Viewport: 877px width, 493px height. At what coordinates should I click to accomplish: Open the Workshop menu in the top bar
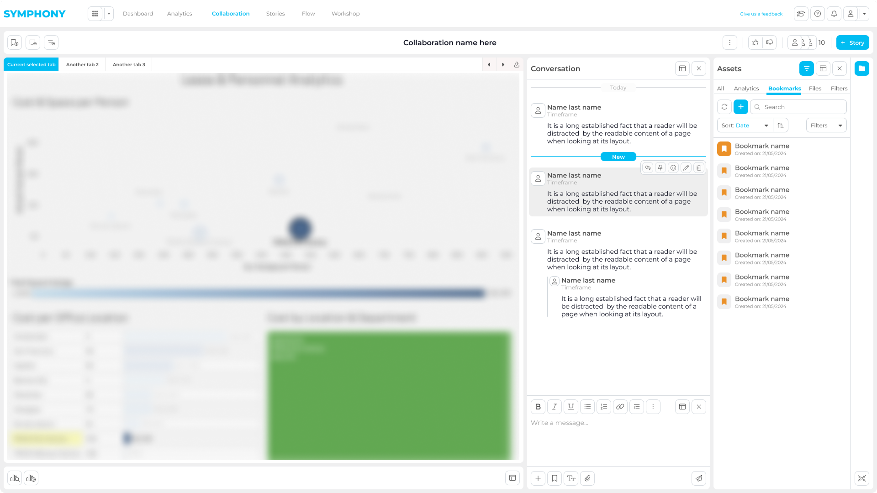pyautogui.click(x=345, y=14)
